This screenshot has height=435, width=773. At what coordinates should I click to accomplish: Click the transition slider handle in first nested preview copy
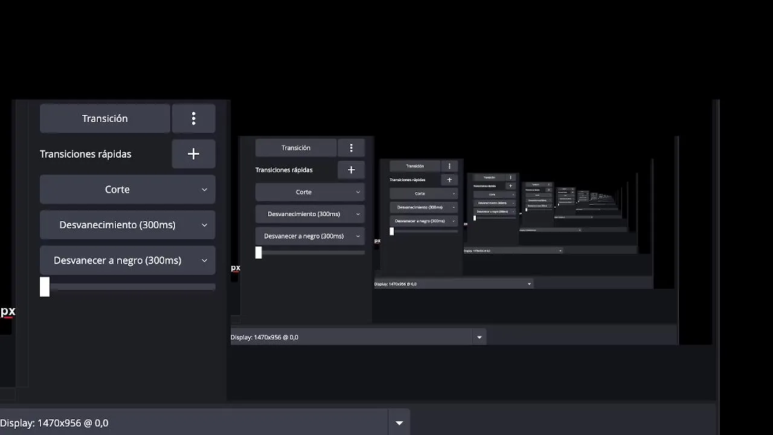[258, 253]
